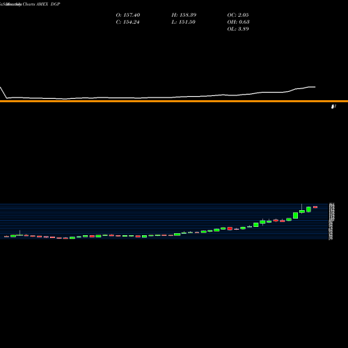The width and height of the screenshot is (348, 348).
Task: Click the first candle, small and red
Action: click(x=6, y=237)
